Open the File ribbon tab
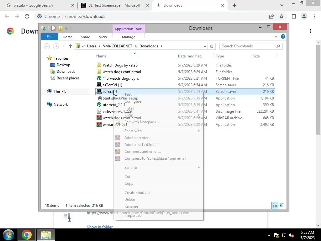This screenshot has height=241, width=321. click(50, 37)
